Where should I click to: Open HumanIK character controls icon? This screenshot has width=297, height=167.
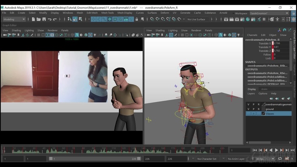[278, 19]
